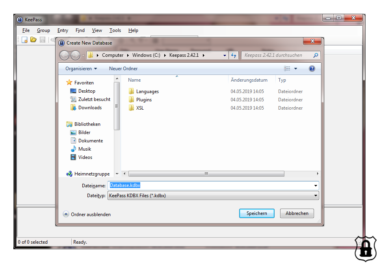Click the navigation pane scroll-down arrow

click(117, 174)
